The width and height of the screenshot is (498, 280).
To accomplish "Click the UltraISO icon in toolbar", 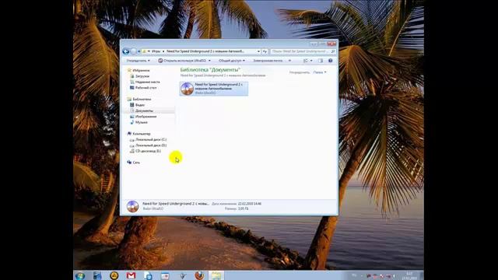I will (x=160, y=61).
